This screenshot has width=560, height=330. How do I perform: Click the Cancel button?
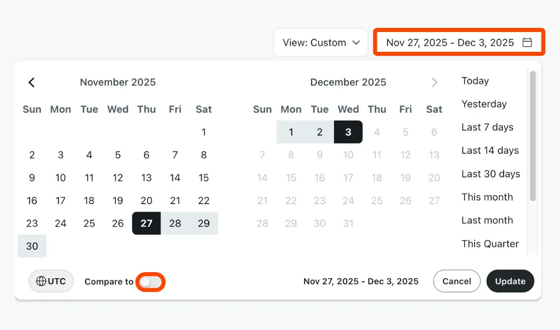tap(457, 281)
